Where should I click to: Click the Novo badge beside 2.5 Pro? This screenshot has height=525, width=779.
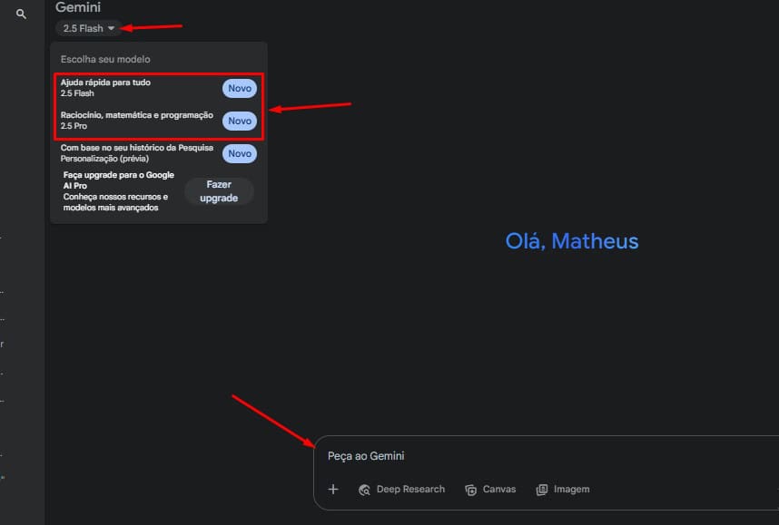point(240,122)
